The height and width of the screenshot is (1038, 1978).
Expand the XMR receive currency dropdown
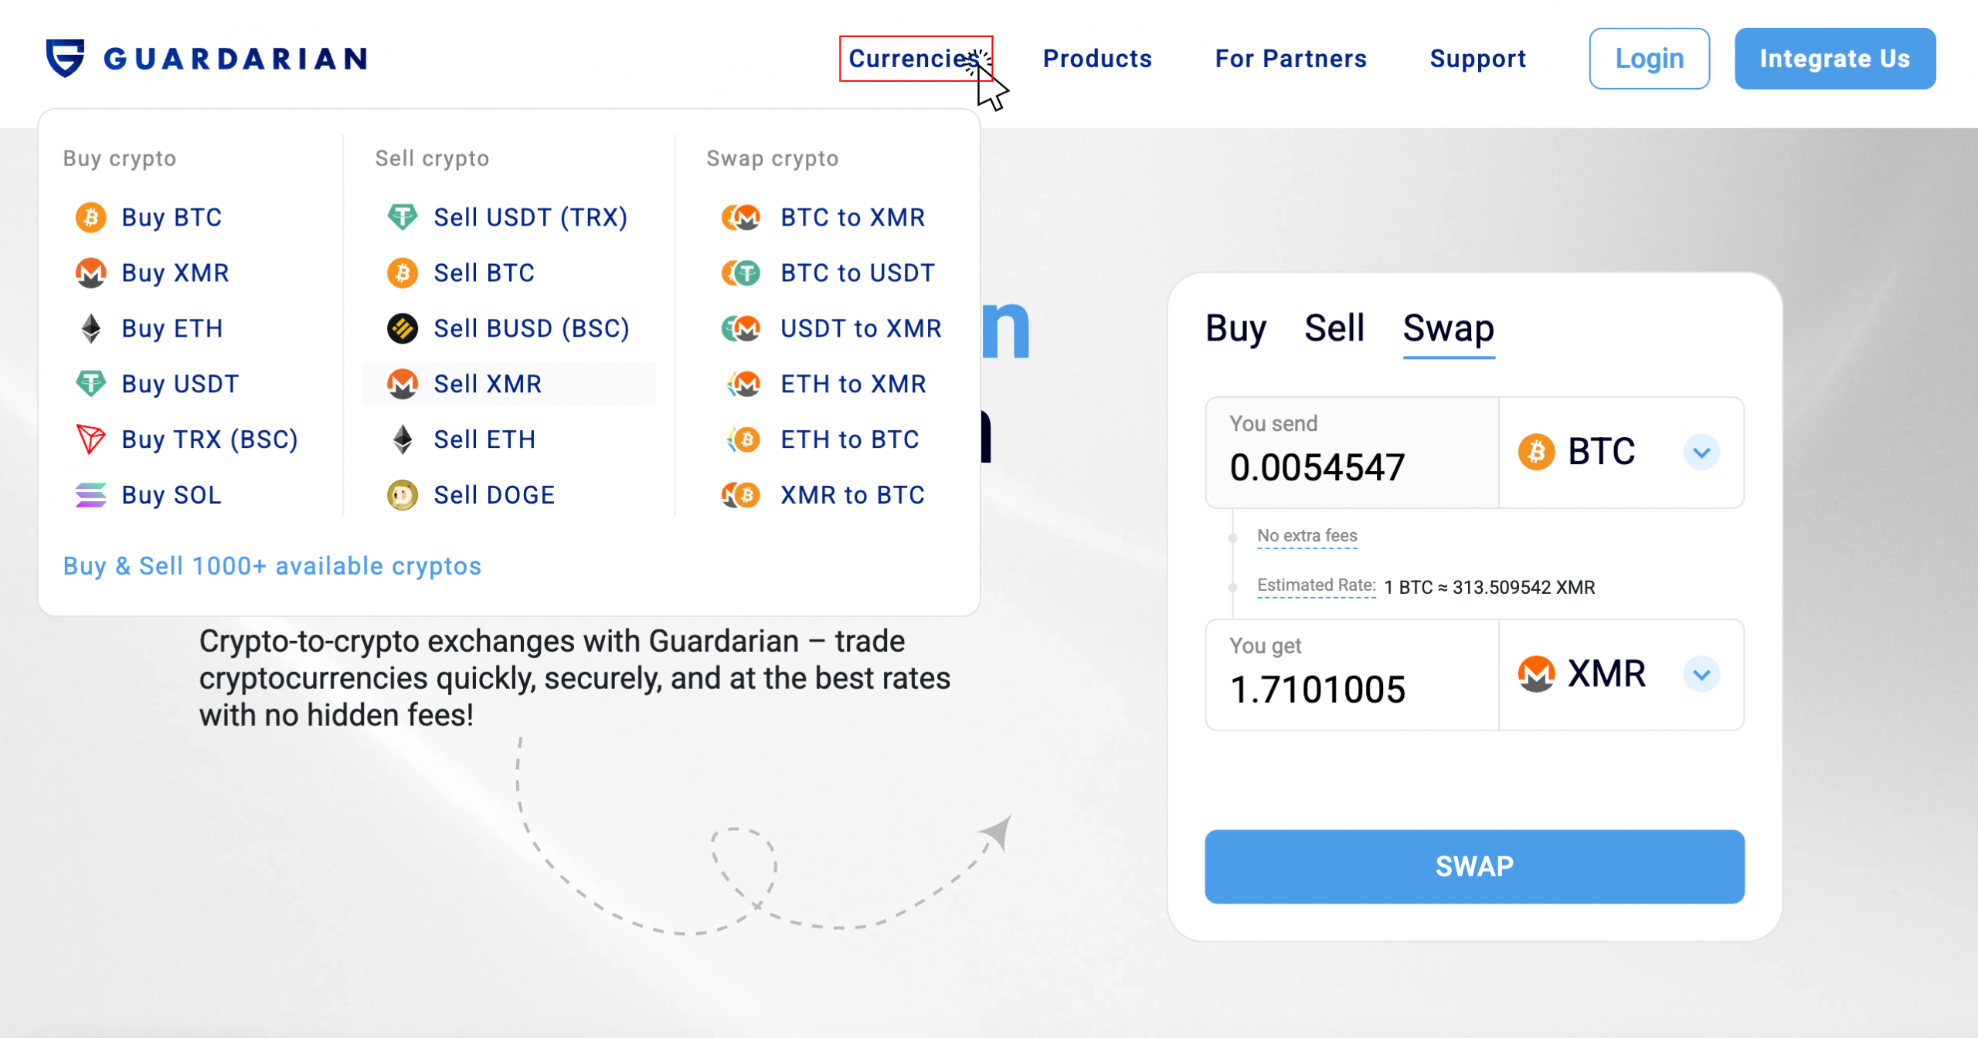(x=1701, y=675)
